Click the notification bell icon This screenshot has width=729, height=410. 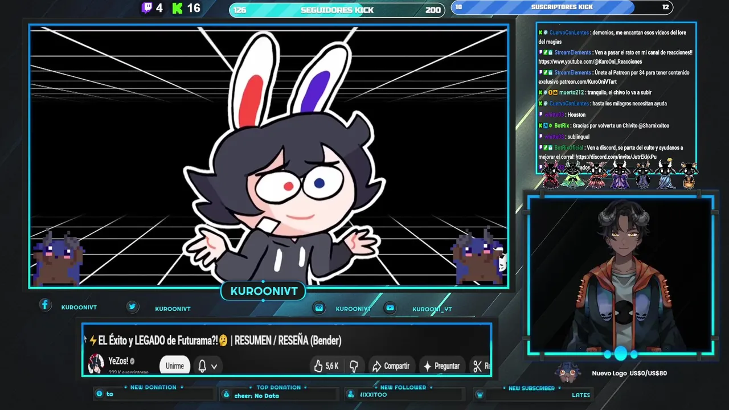(x=202, y=366)
